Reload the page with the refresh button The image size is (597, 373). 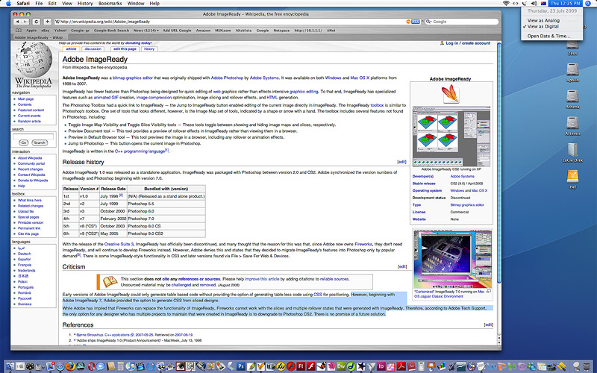[x=36, y=22]
